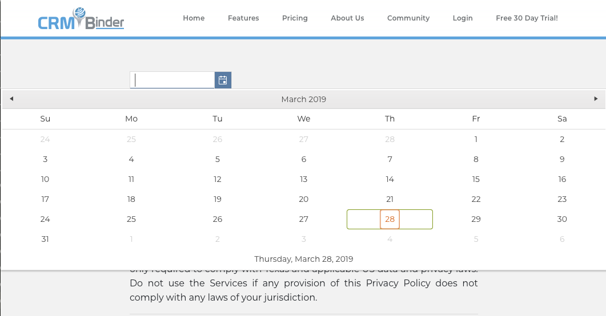Start the Free 30 Day Trial
Screen dimensions: 606x316
click(x=527, y=18)
